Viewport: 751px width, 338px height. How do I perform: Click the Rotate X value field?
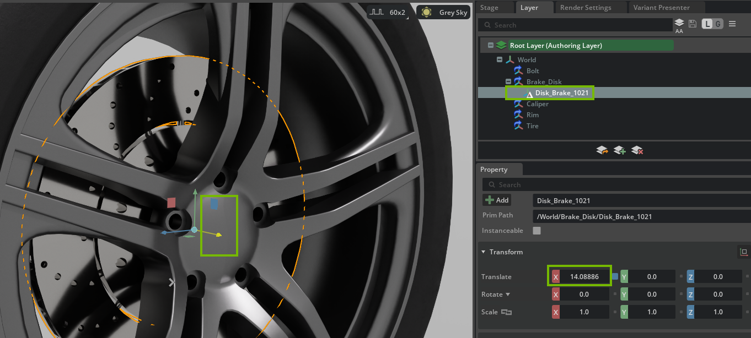584,295
